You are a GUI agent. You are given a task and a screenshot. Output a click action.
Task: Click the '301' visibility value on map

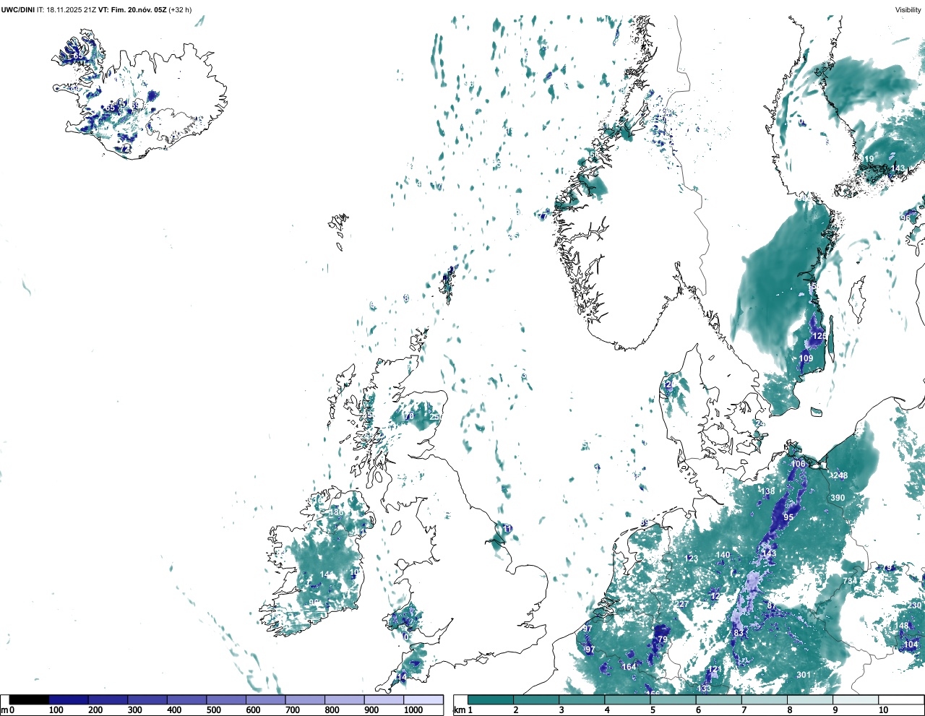[804, 675]
